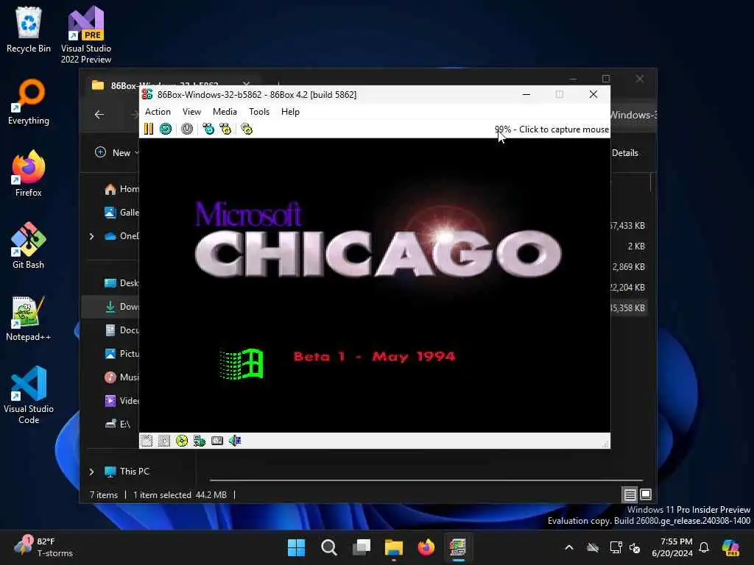Open Gallery in Explorer sidebar
754x565 pixels.
click(x=121, y=213)
